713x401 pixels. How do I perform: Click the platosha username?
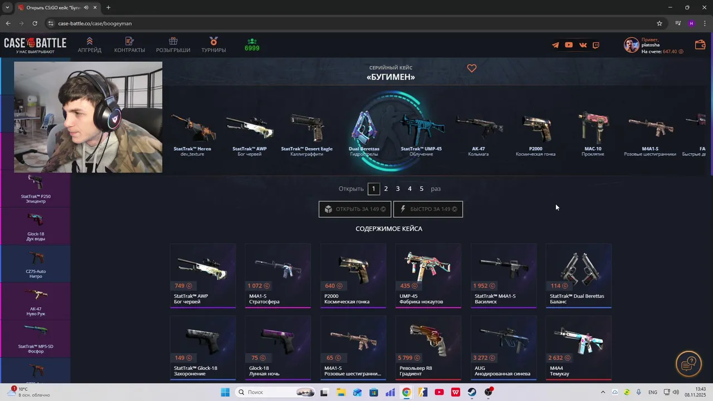(651, 45)
